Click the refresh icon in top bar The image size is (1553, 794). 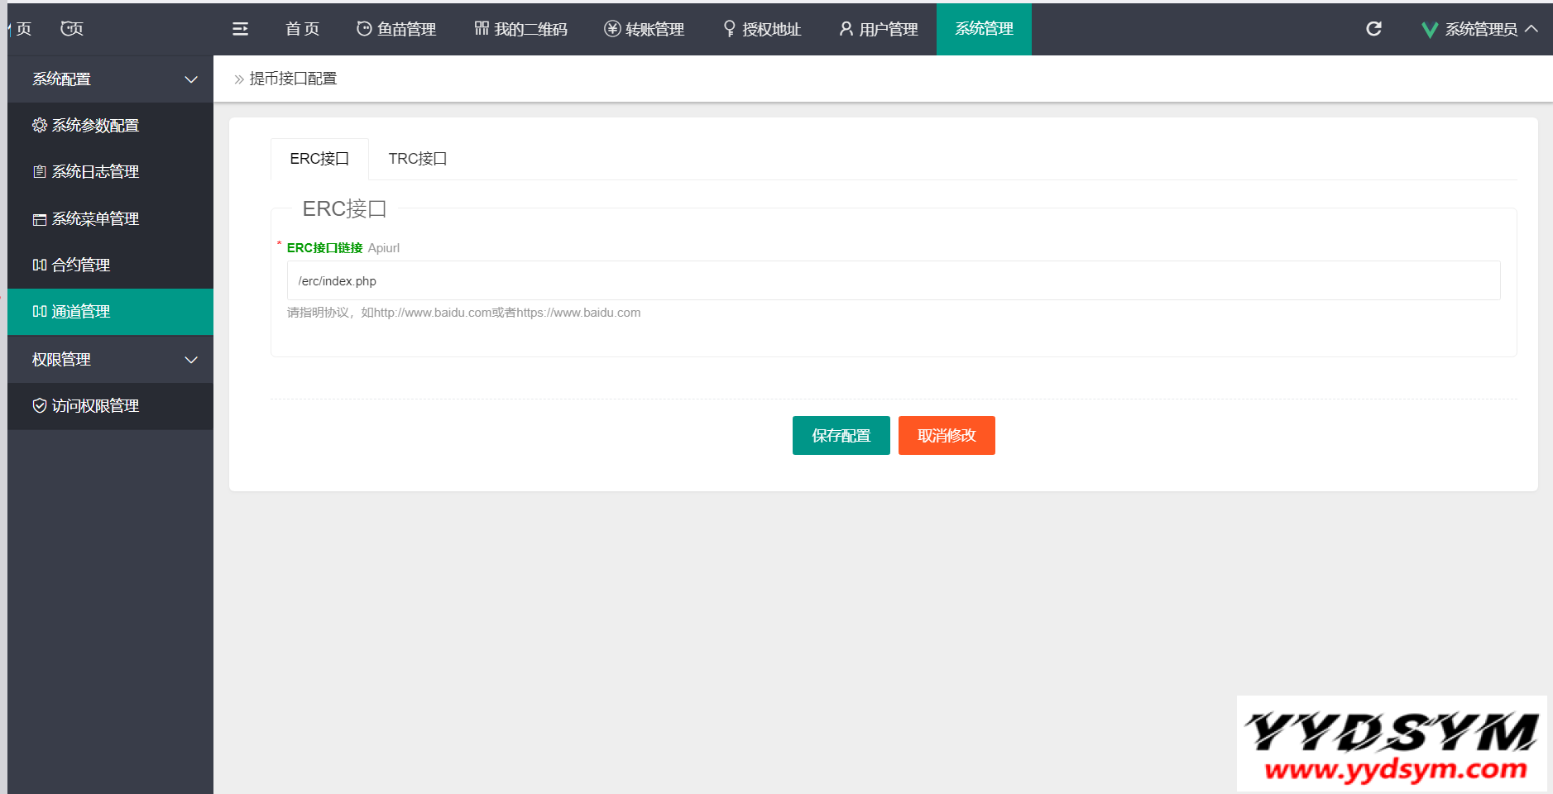coord(1373,29)
